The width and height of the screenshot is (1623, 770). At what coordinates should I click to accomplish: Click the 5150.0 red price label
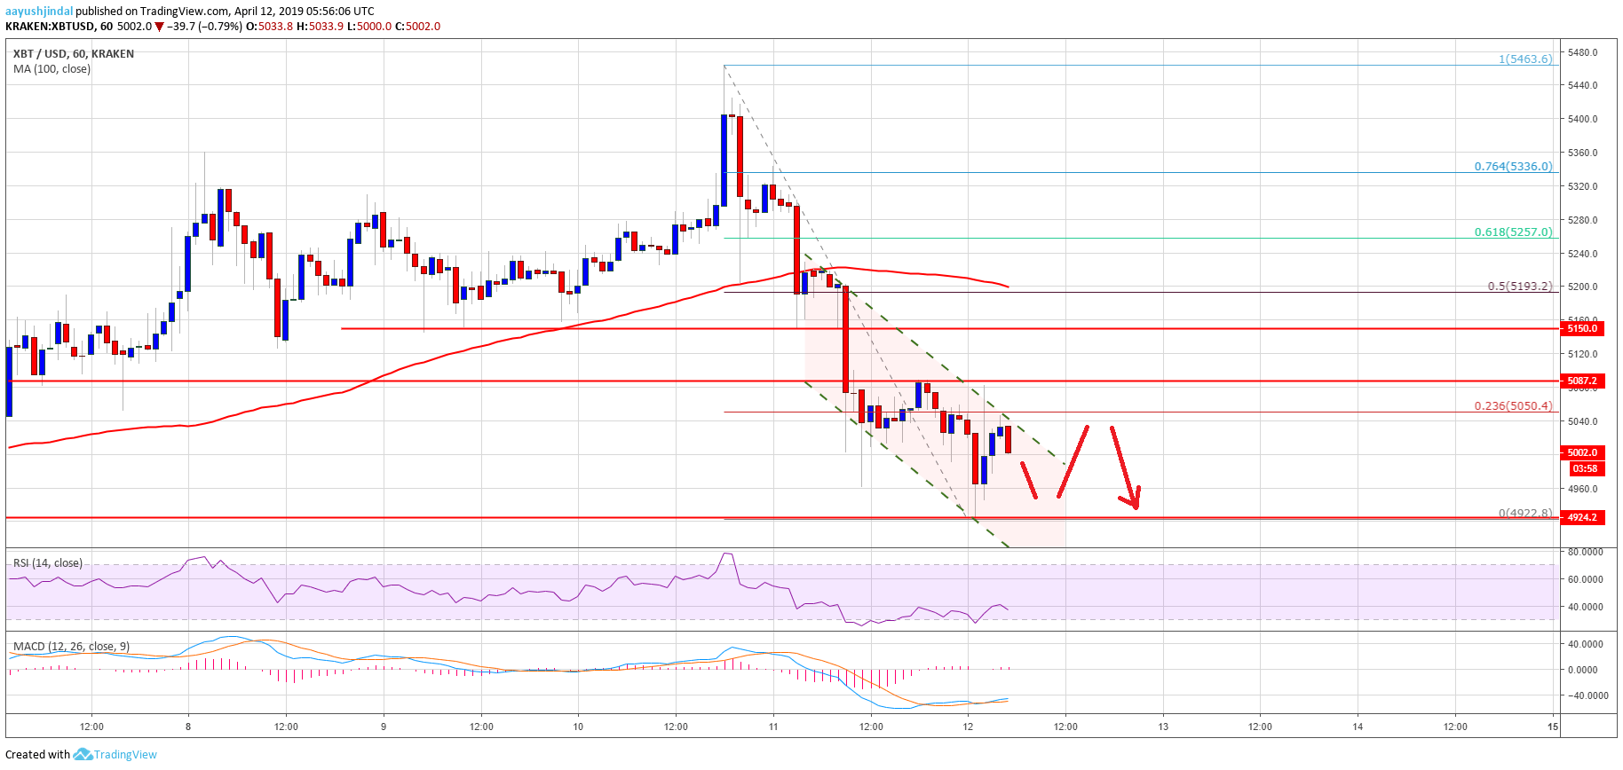[1582, 328]
